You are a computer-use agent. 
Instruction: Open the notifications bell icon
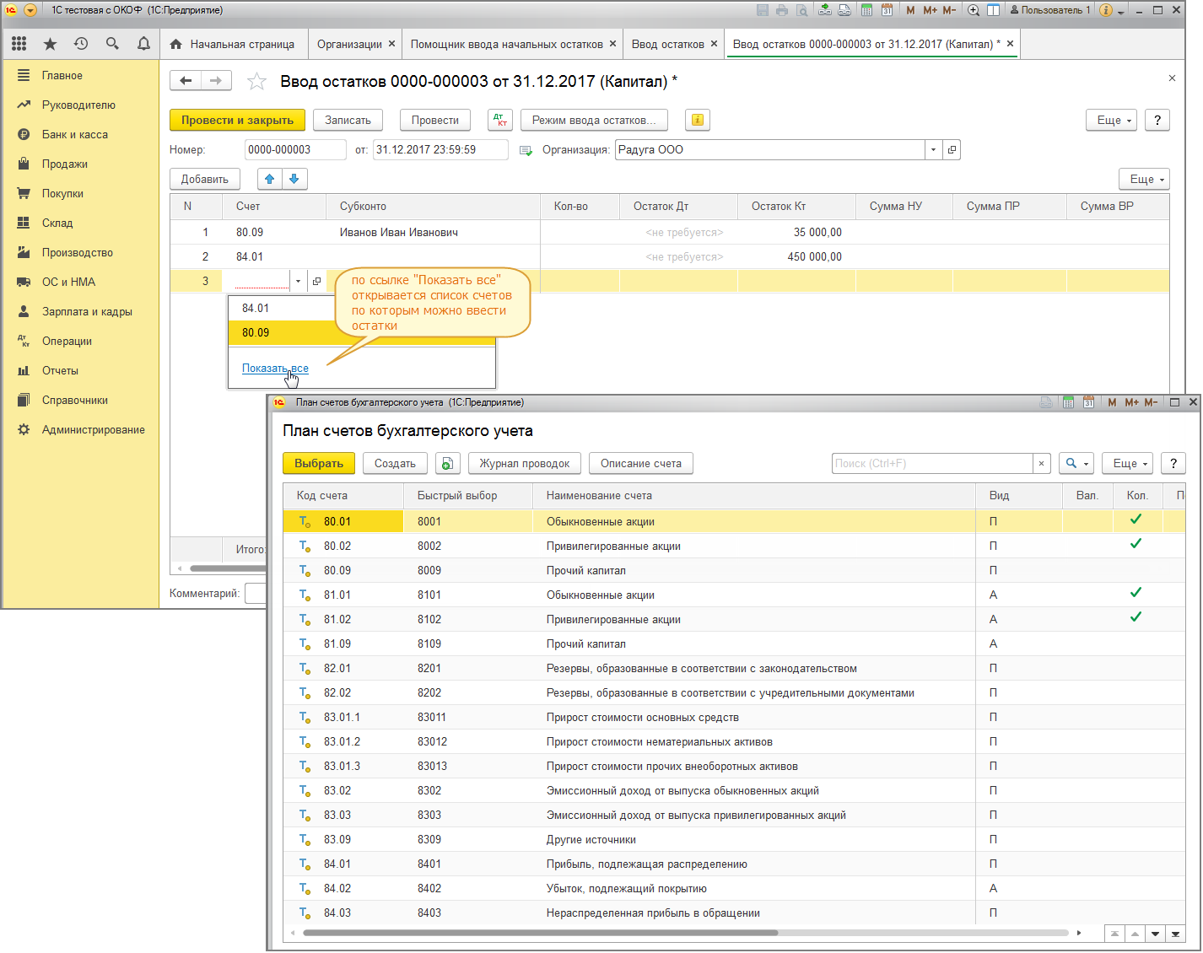[x=143, y=44]
